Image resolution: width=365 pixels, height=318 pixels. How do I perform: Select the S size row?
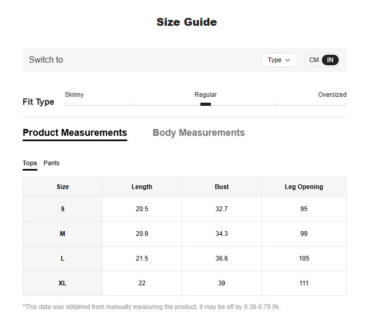185,209
